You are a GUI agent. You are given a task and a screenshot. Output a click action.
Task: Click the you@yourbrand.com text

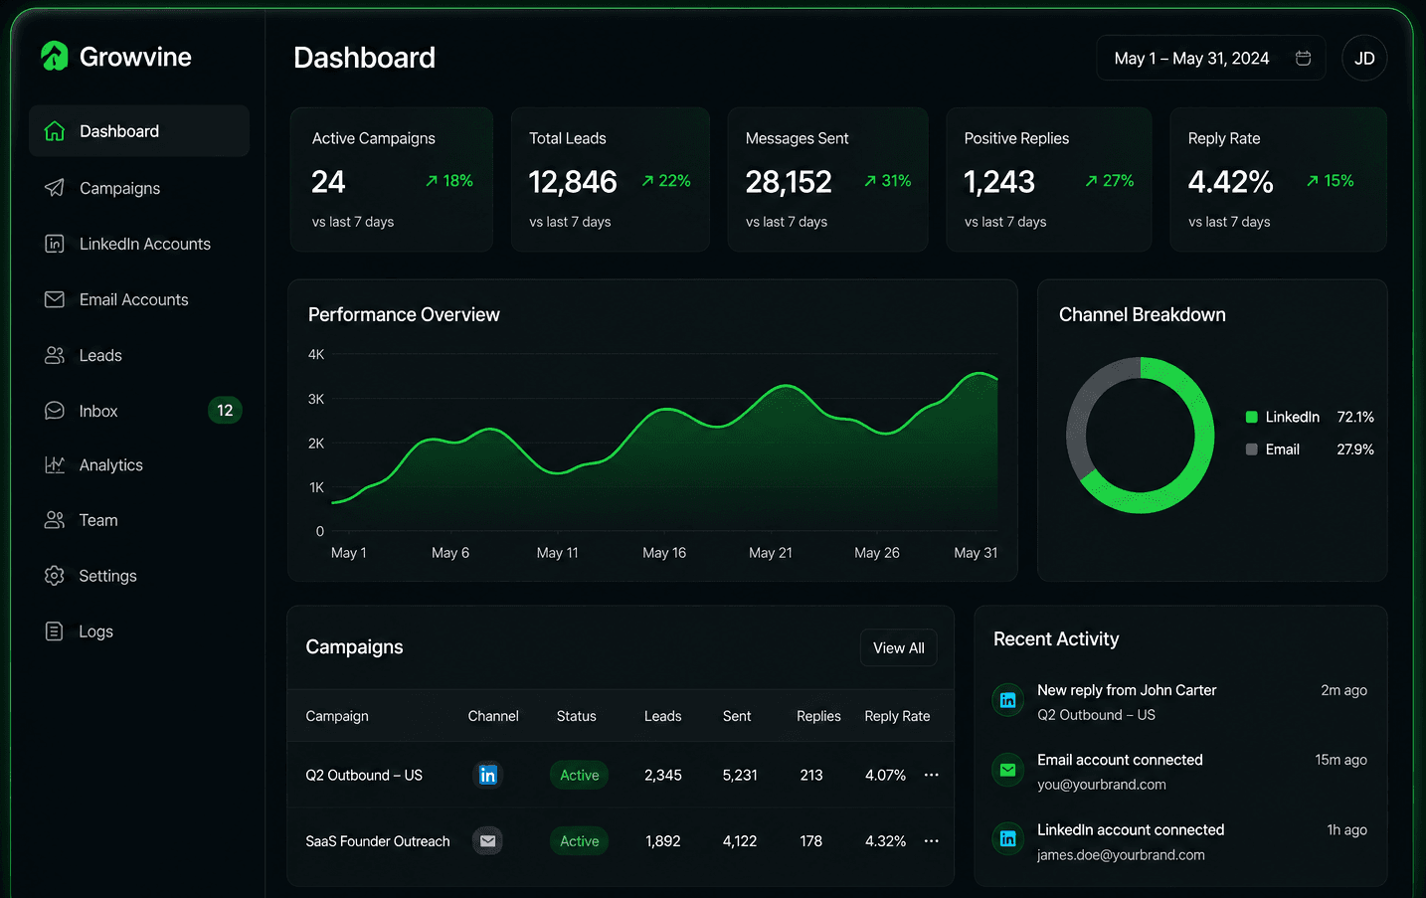pyautogui.click(x=1102, y=785)
